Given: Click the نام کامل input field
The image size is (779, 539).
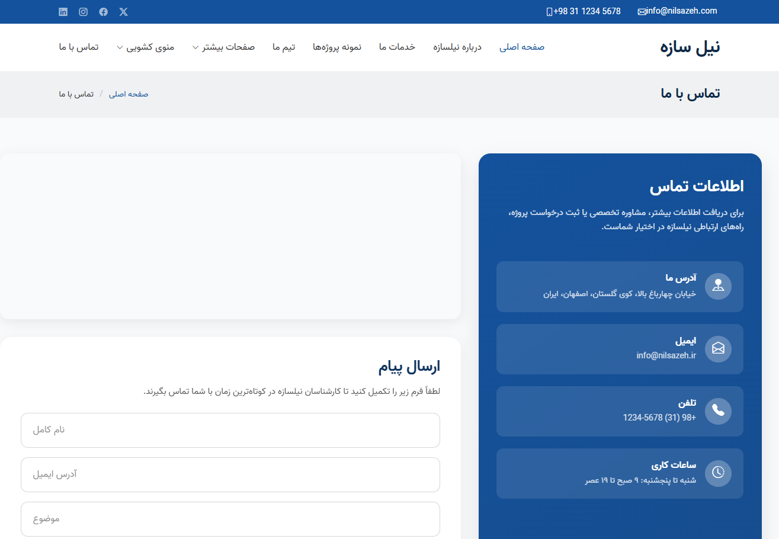Looking at the screenshot, I should coord(230,430).
